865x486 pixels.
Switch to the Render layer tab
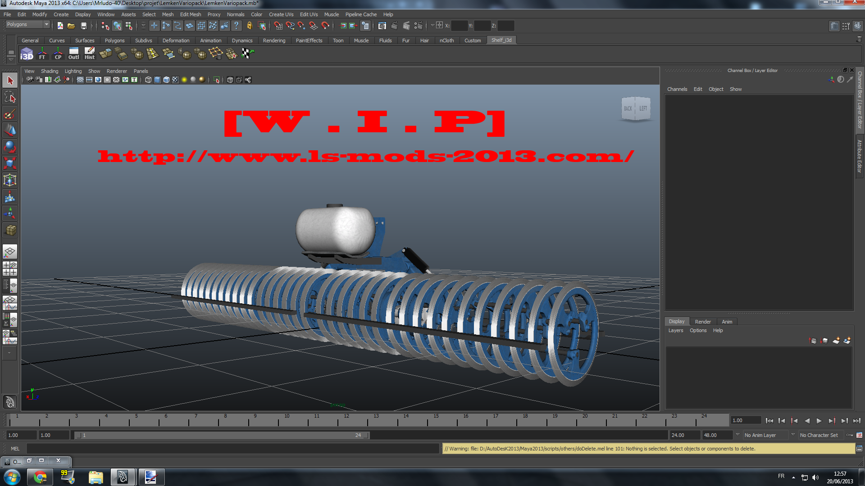703,322
